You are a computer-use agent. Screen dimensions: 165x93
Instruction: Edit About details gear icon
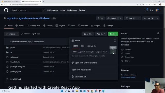point(158,33)
